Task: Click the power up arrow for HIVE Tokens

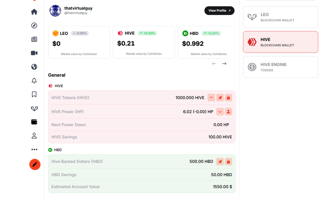Action: [x=211, y=98]
